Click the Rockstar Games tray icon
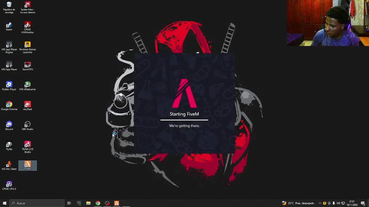Screen dimensions: 369x207 [324, 203]
